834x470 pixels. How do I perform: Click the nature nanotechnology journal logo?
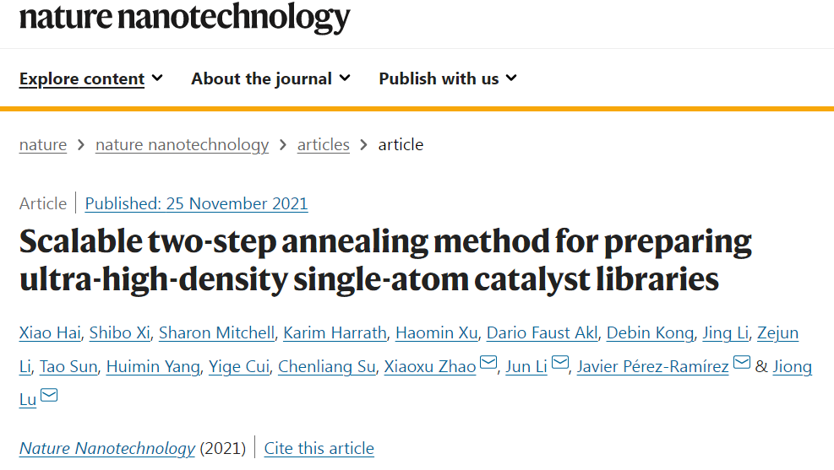[x=184, y=17]
